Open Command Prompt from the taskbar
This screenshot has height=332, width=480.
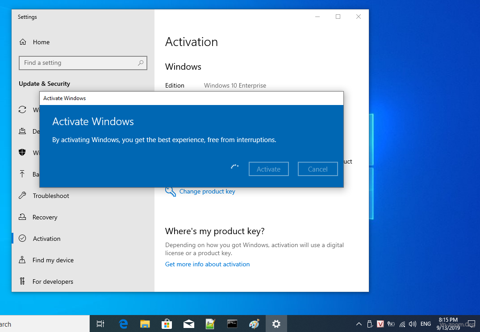pyautogui.click(x=232, y=324)
